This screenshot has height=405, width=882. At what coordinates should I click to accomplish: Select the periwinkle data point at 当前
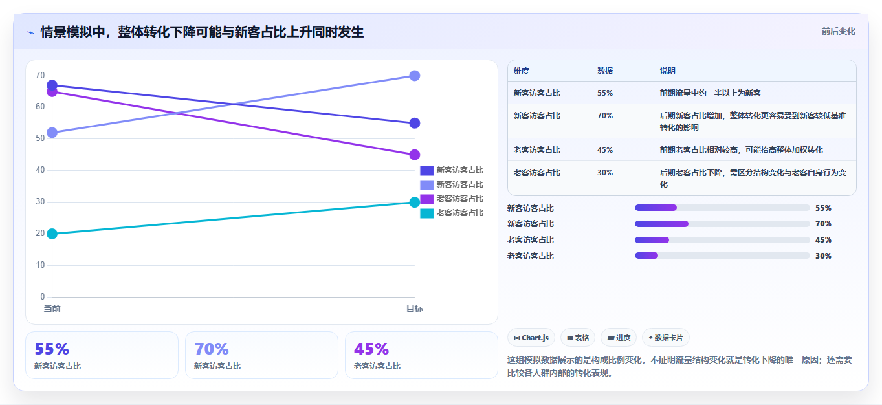click(52, 133)
